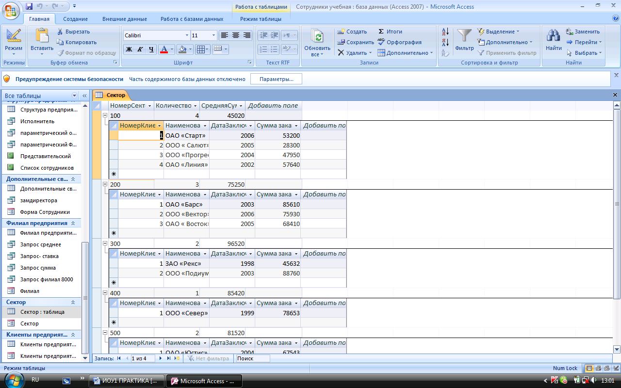Collapse Филиал предприятия group

tap(73, 223)
